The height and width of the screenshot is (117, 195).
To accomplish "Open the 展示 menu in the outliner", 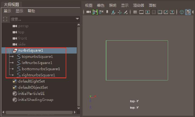I will coord(7,11).
